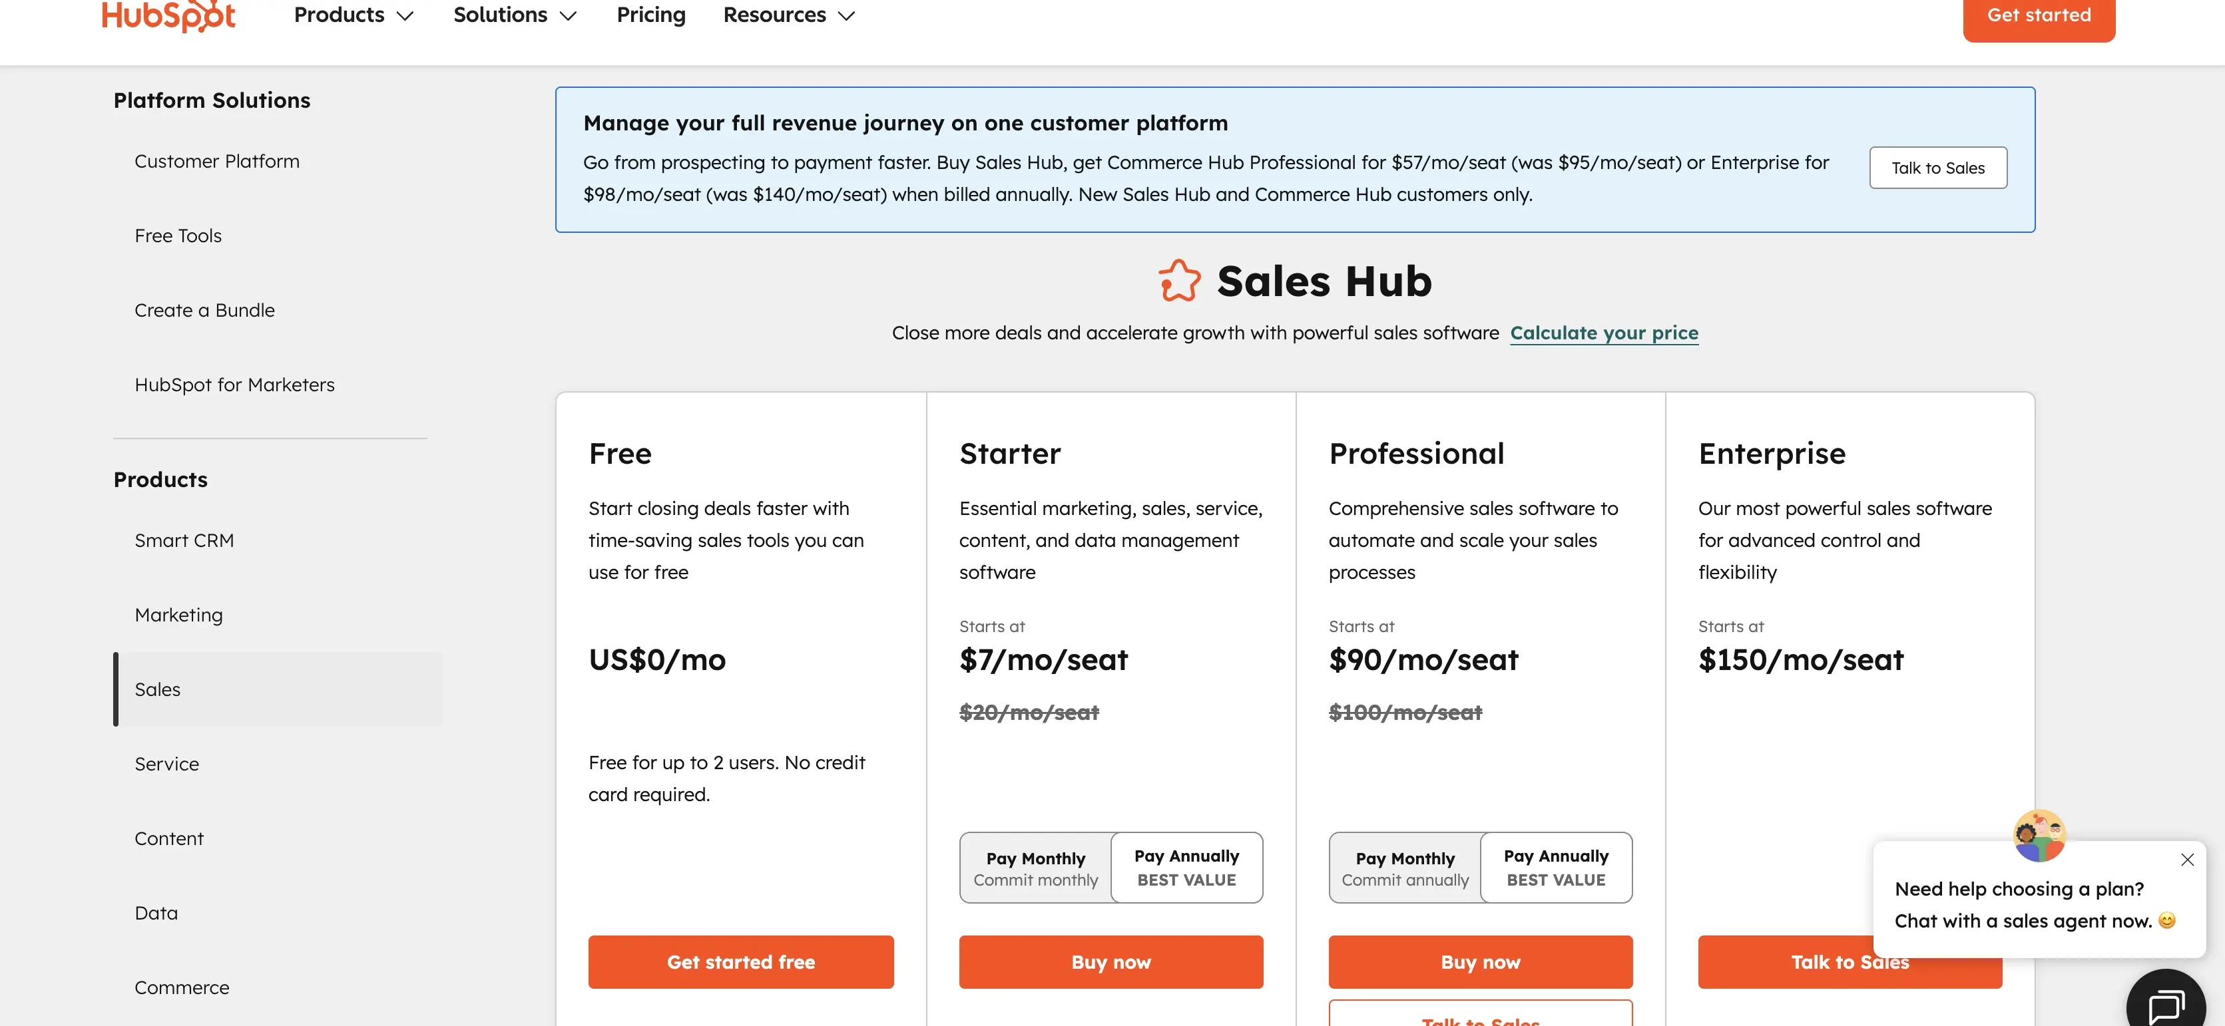Open Customer Platform in sidebar
The width and height of the screenshot is (2225, 1026).
(x=217, y=162)
